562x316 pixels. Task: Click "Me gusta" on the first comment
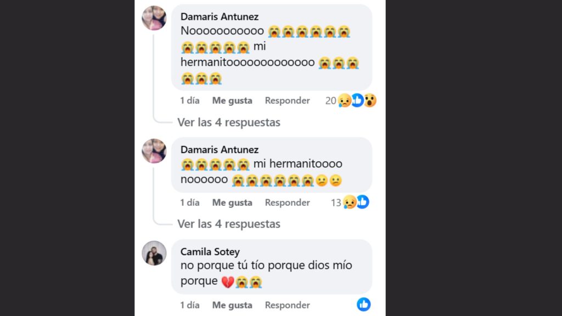tap(232, 100)
